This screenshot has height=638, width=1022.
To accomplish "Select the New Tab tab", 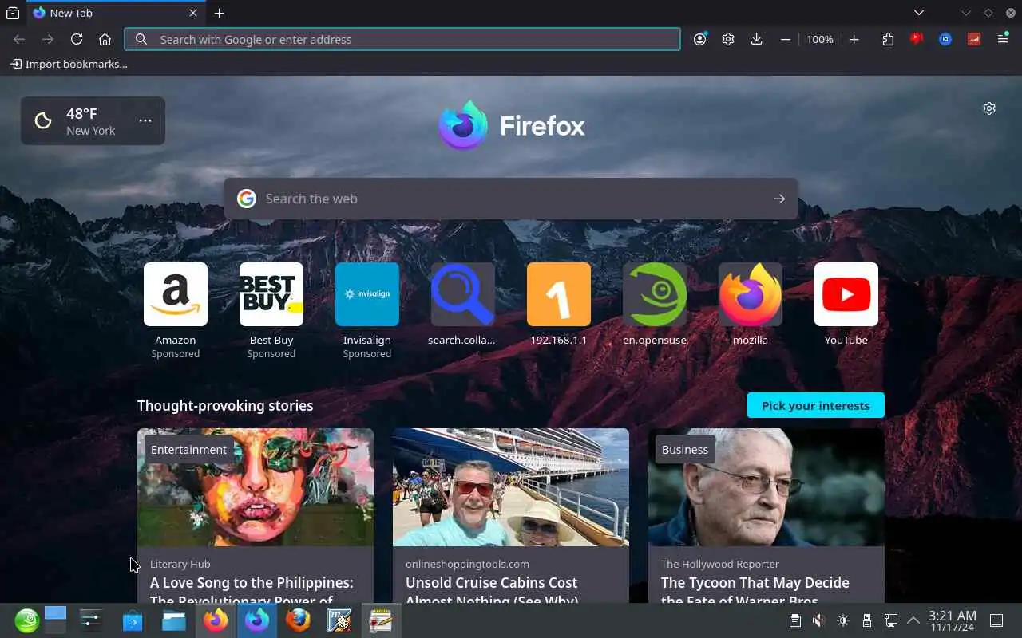I will [x=114, y=13].
